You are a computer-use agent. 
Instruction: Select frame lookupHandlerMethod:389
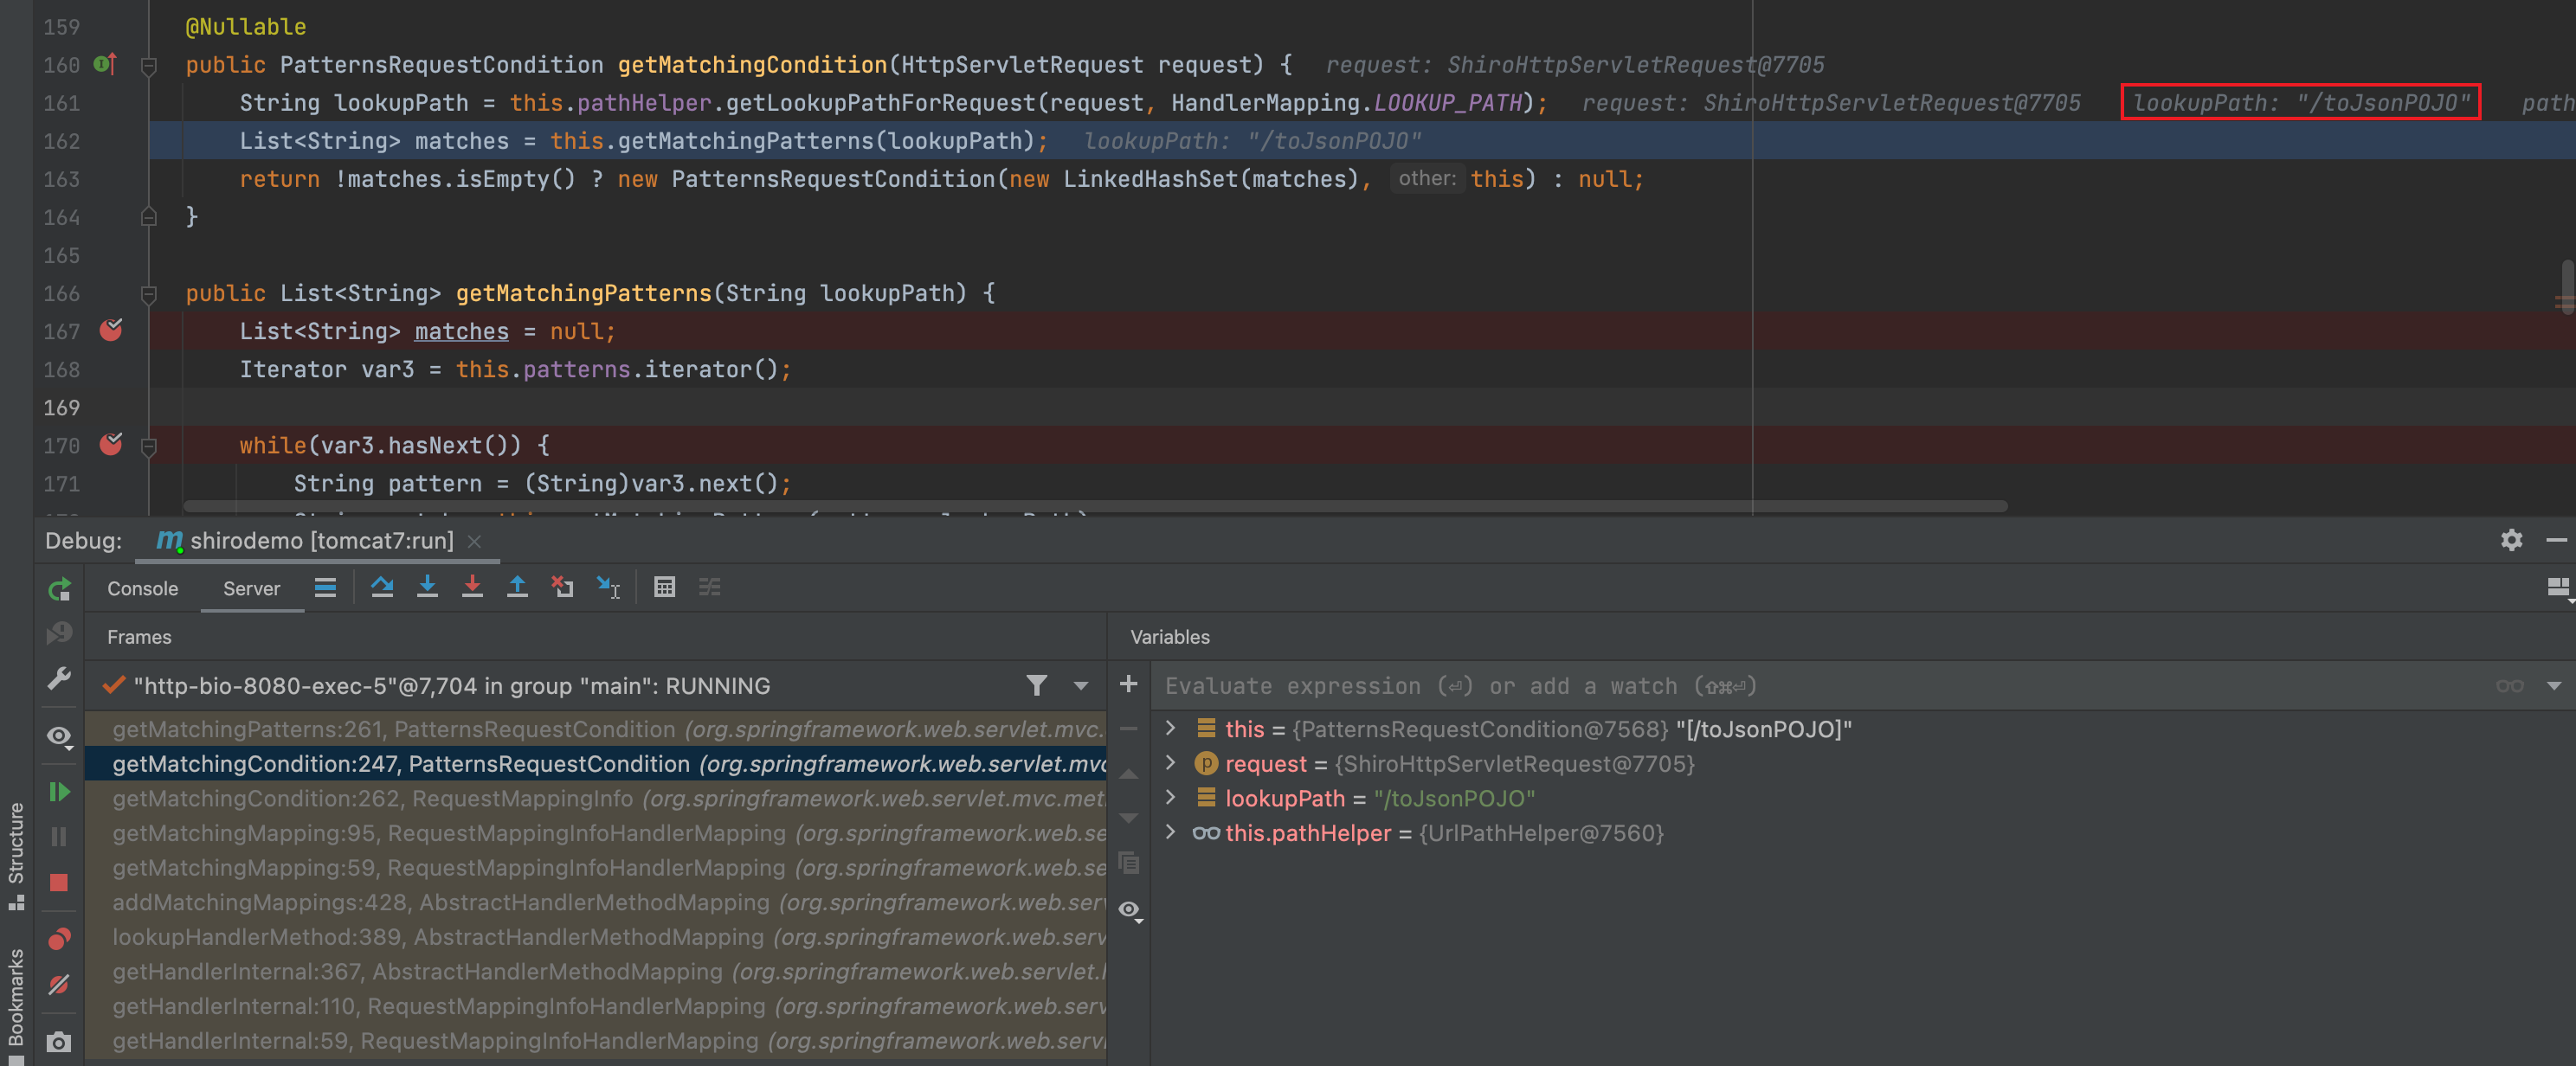pos(596,937)
